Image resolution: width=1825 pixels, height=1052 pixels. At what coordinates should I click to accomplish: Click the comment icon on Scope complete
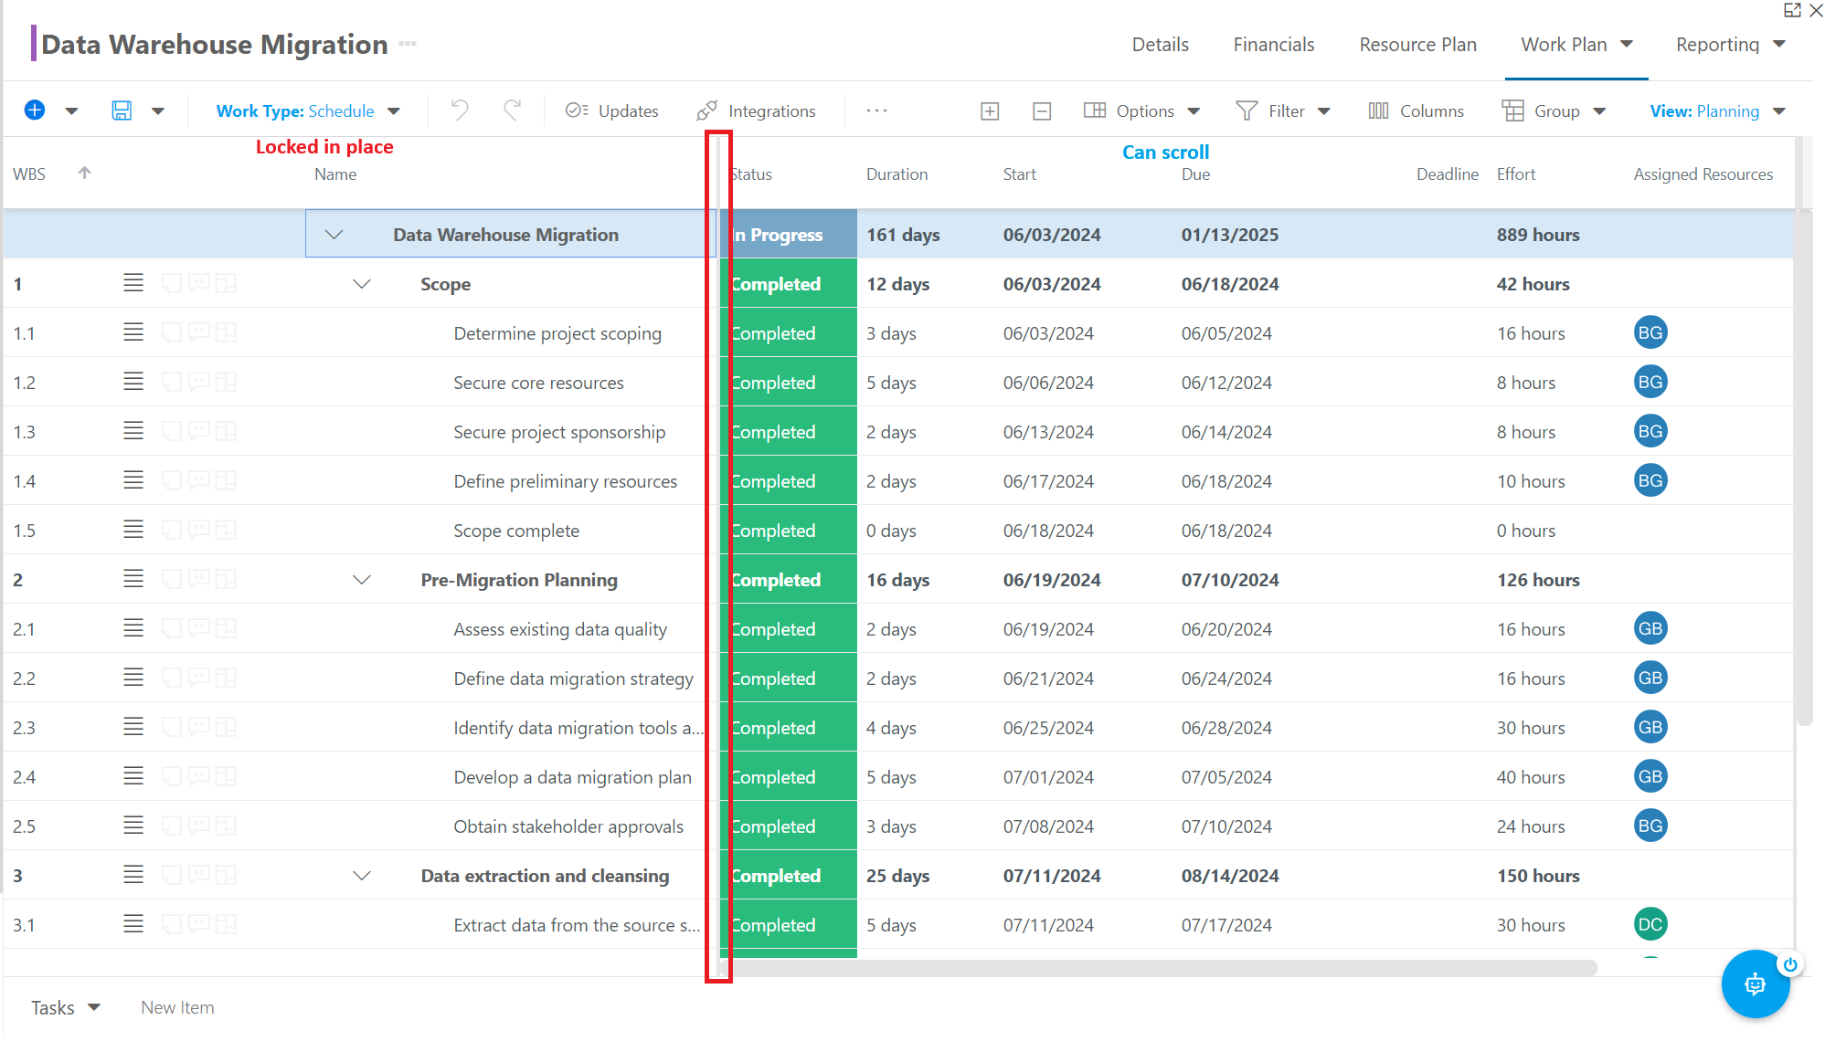pyautogui.click(x=199, y=531)
